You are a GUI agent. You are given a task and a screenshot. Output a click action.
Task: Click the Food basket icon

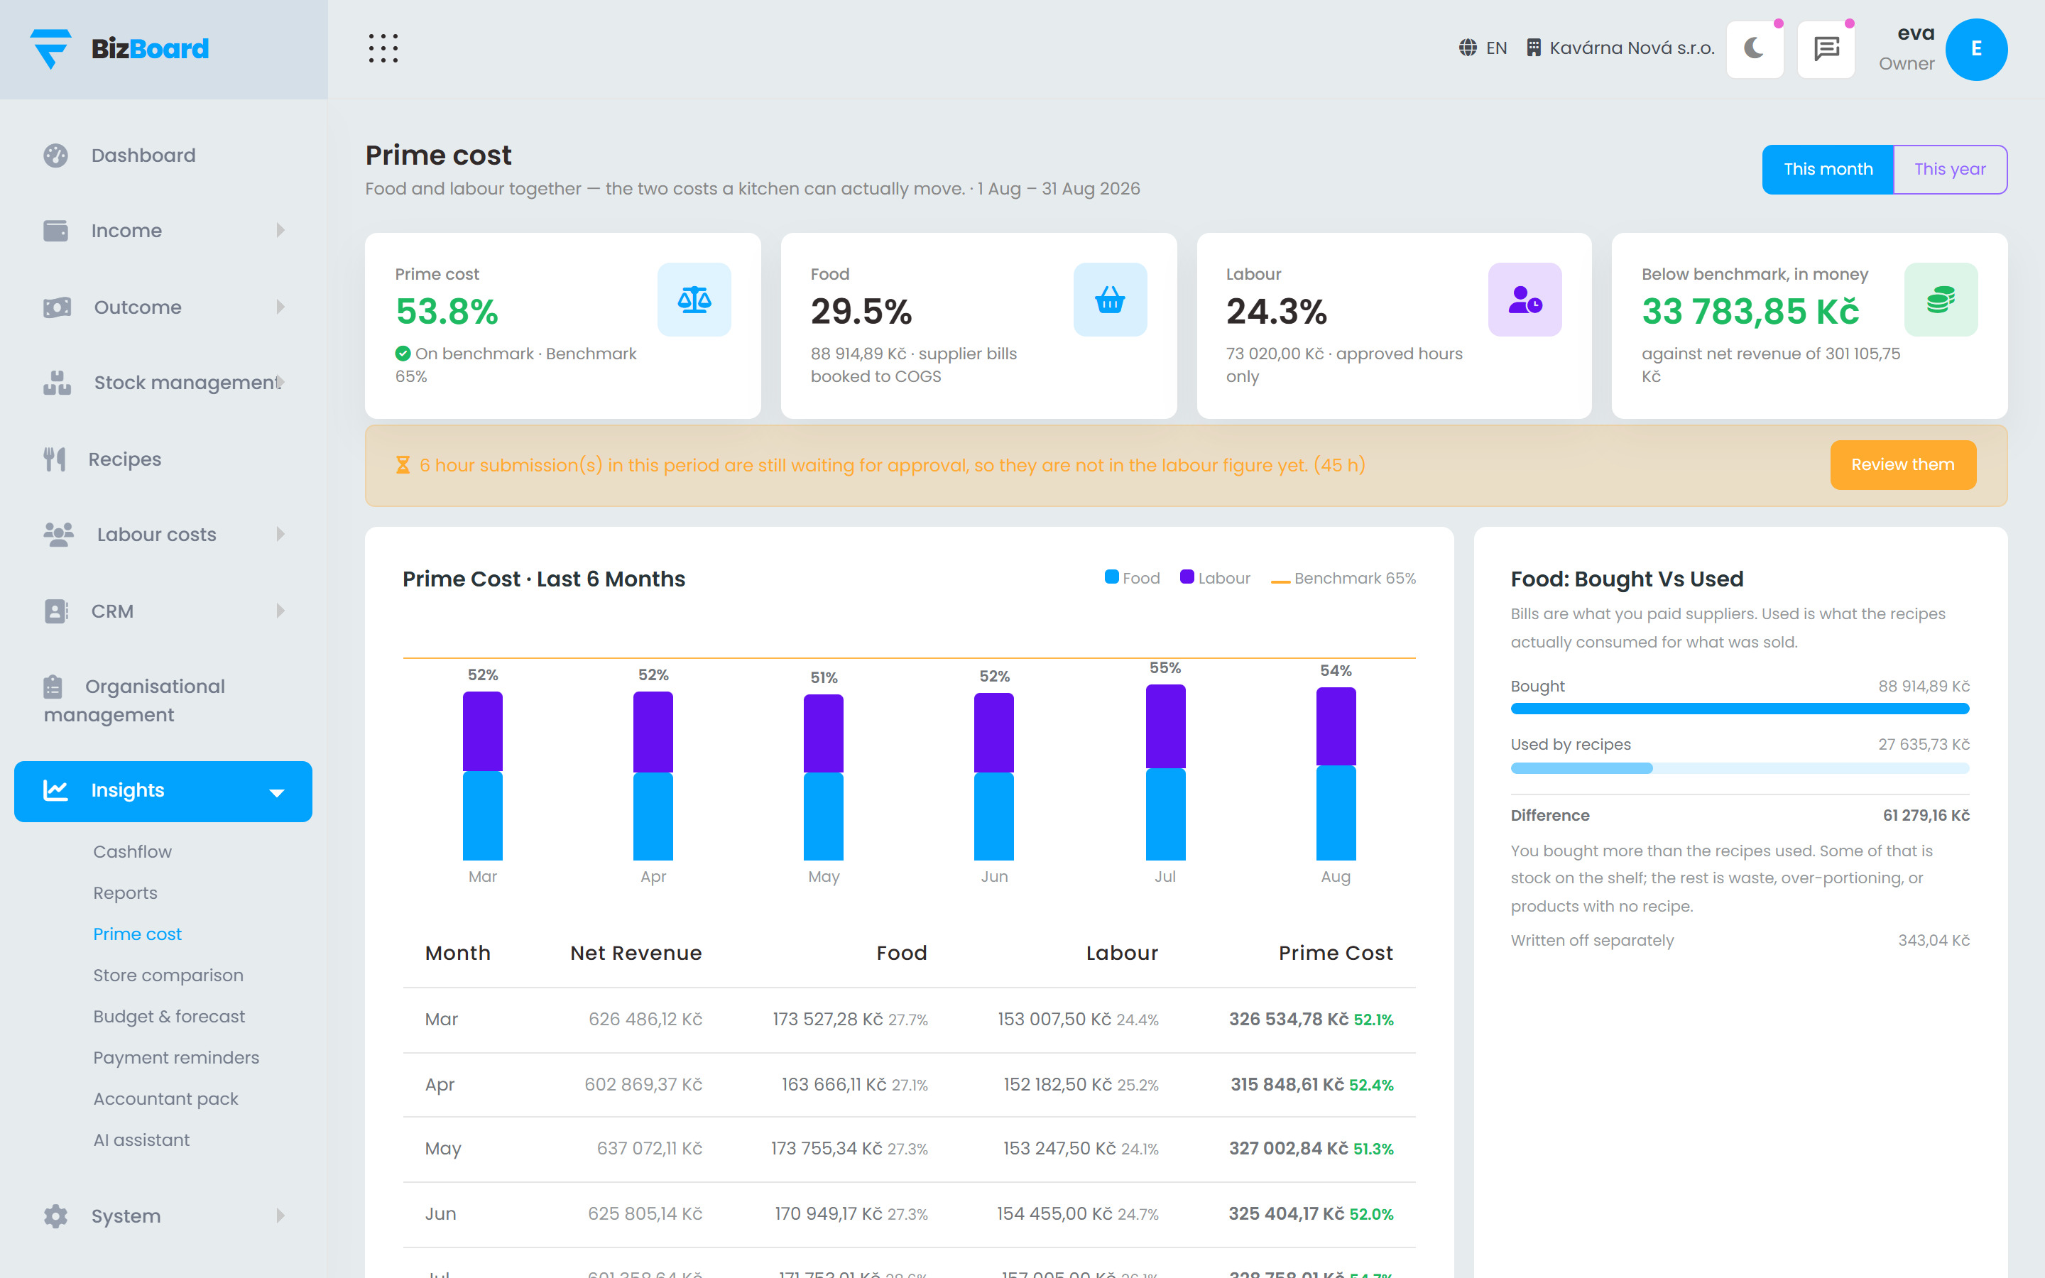pos(1110,299)
